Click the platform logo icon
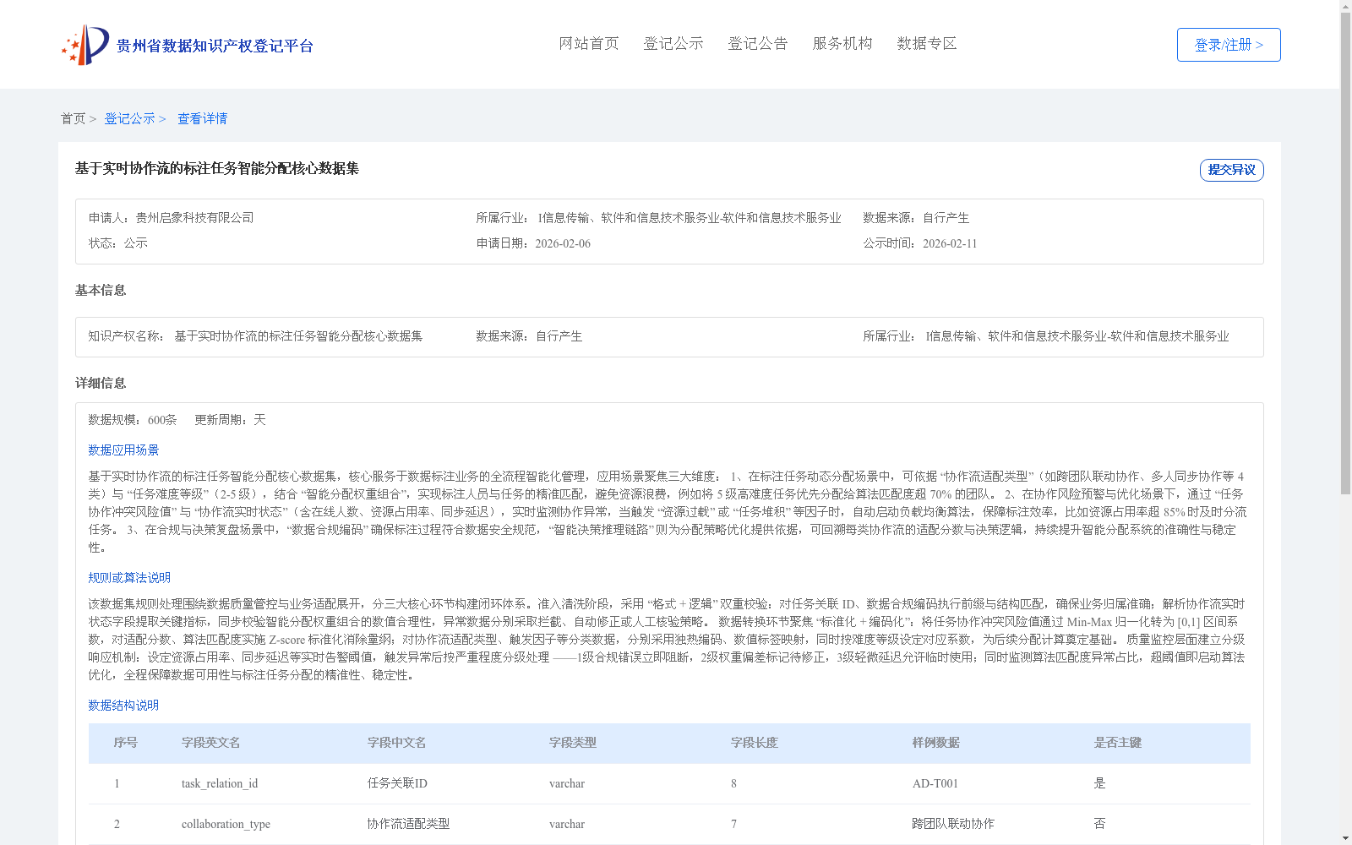The width and height of the screenshot is (1352, 845). tap(85, 45)
